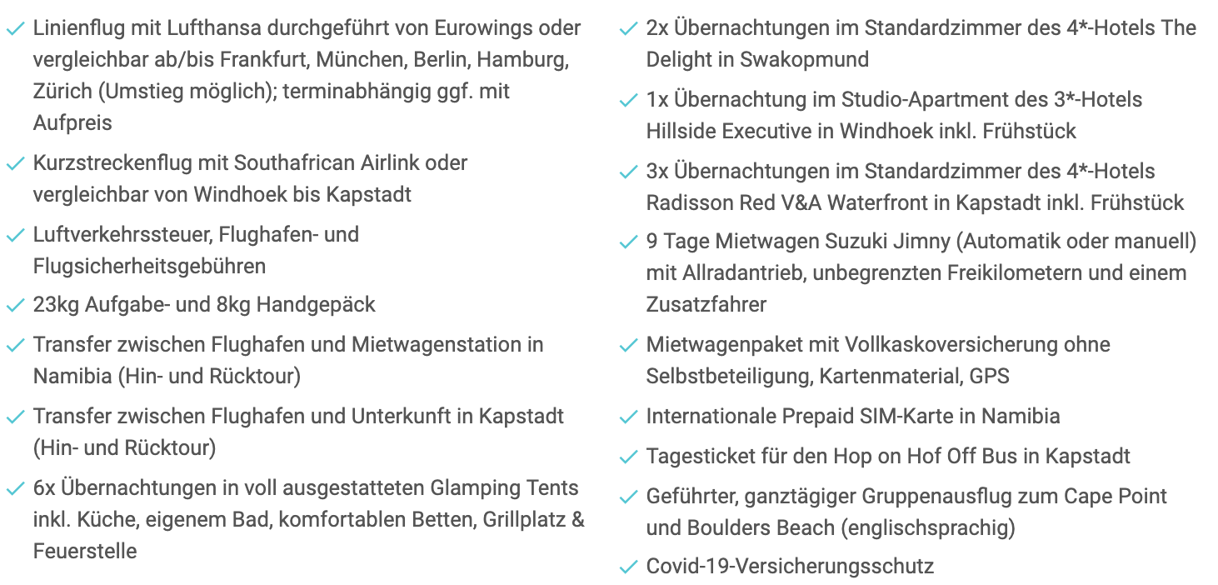Click the checkmark beside Transfer zur Mietwagenstation in Namibia

point(15,346)
